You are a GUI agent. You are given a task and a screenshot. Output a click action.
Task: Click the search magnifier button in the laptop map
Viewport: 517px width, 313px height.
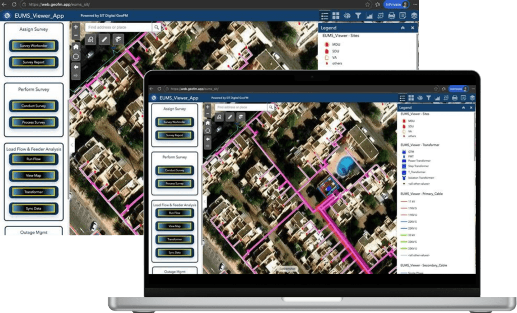tap(271, 108)
